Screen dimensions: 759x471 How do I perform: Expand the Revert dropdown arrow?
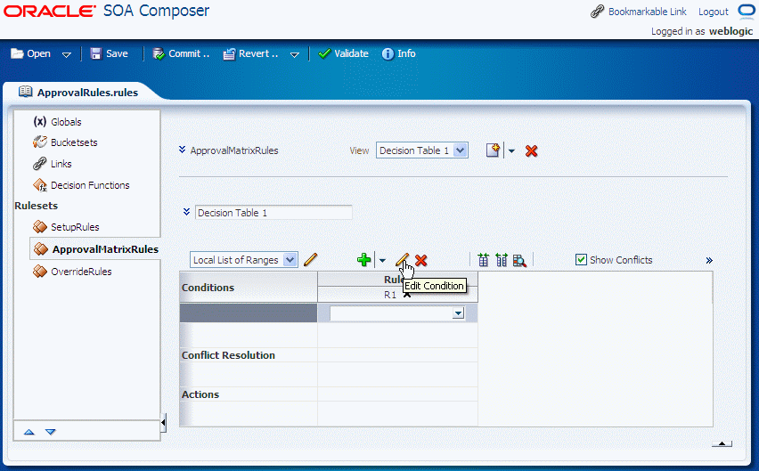(294, 54)
